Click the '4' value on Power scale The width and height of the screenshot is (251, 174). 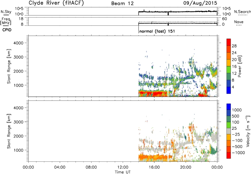click(x=233, y=87)
